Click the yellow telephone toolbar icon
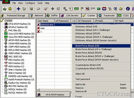Viewport: 134px width, 98px height. [x=121, y=9]
